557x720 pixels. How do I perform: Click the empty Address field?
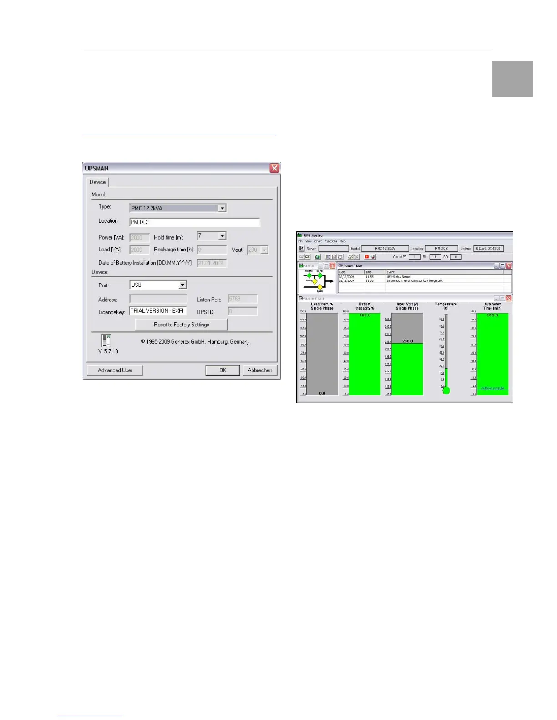pyautogui.click(x=158, y=299)
